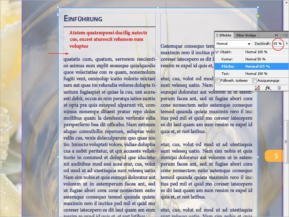Enable Füllmeth. isolieren checkbox
The height and width of the screenshot is (217, 289).
pos(218,81)
